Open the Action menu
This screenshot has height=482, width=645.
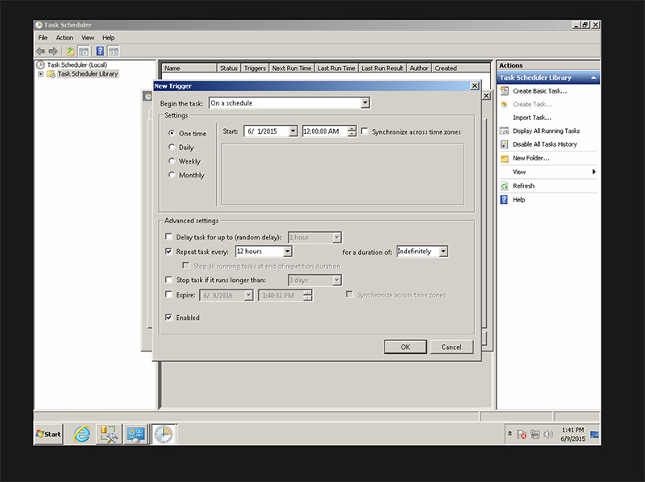(64, 37)
